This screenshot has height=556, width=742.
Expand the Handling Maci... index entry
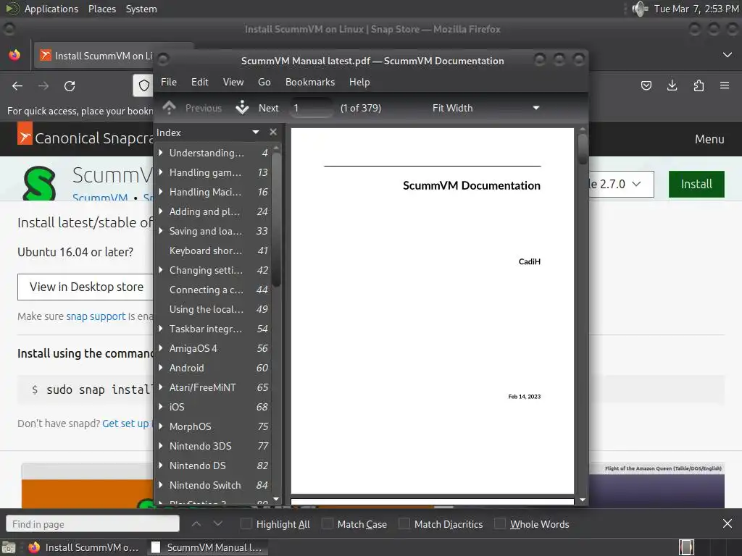click(160, 191)
